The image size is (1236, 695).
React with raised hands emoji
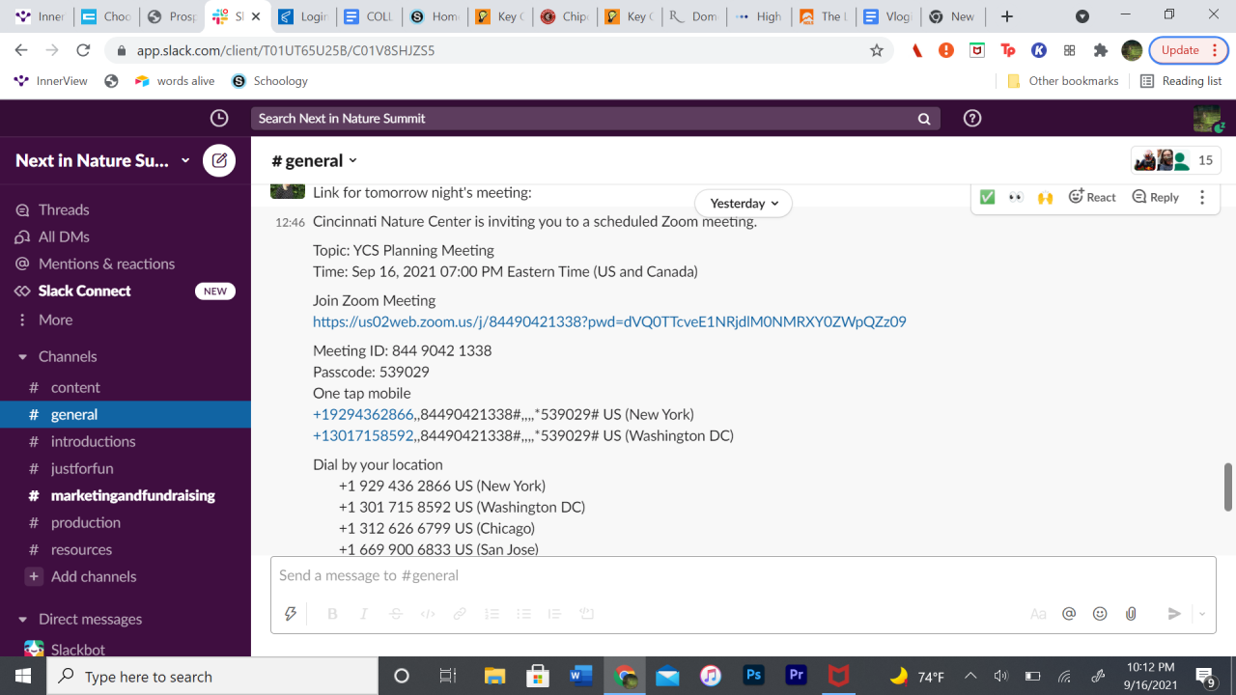pyautogui.click(x=1045, y=197)
